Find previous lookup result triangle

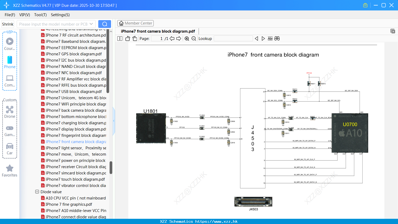tap(256, 39)
